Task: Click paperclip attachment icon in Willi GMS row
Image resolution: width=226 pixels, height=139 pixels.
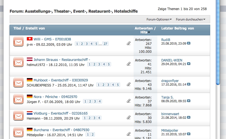Action: tap(129, 43)
